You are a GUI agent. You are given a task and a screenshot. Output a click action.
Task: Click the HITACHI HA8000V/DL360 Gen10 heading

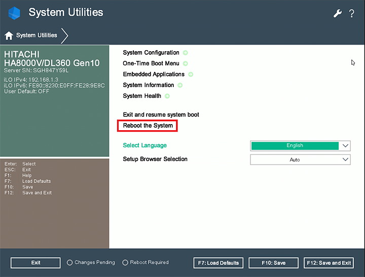point(52,59)
